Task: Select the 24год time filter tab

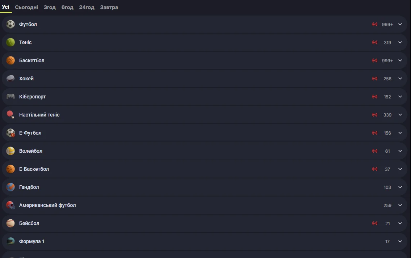Action: click(x=87, y=7)
